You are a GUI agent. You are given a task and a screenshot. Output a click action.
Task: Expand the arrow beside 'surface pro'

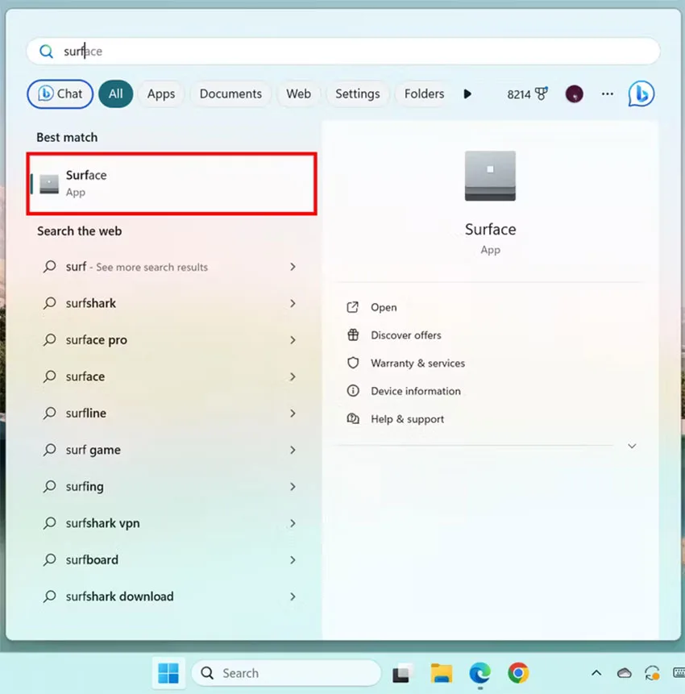[293, 340]
